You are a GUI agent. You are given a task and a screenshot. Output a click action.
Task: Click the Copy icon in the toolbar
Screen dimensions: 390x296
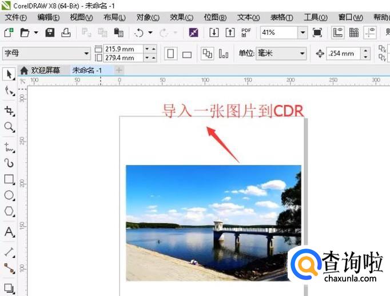[102, 33]
